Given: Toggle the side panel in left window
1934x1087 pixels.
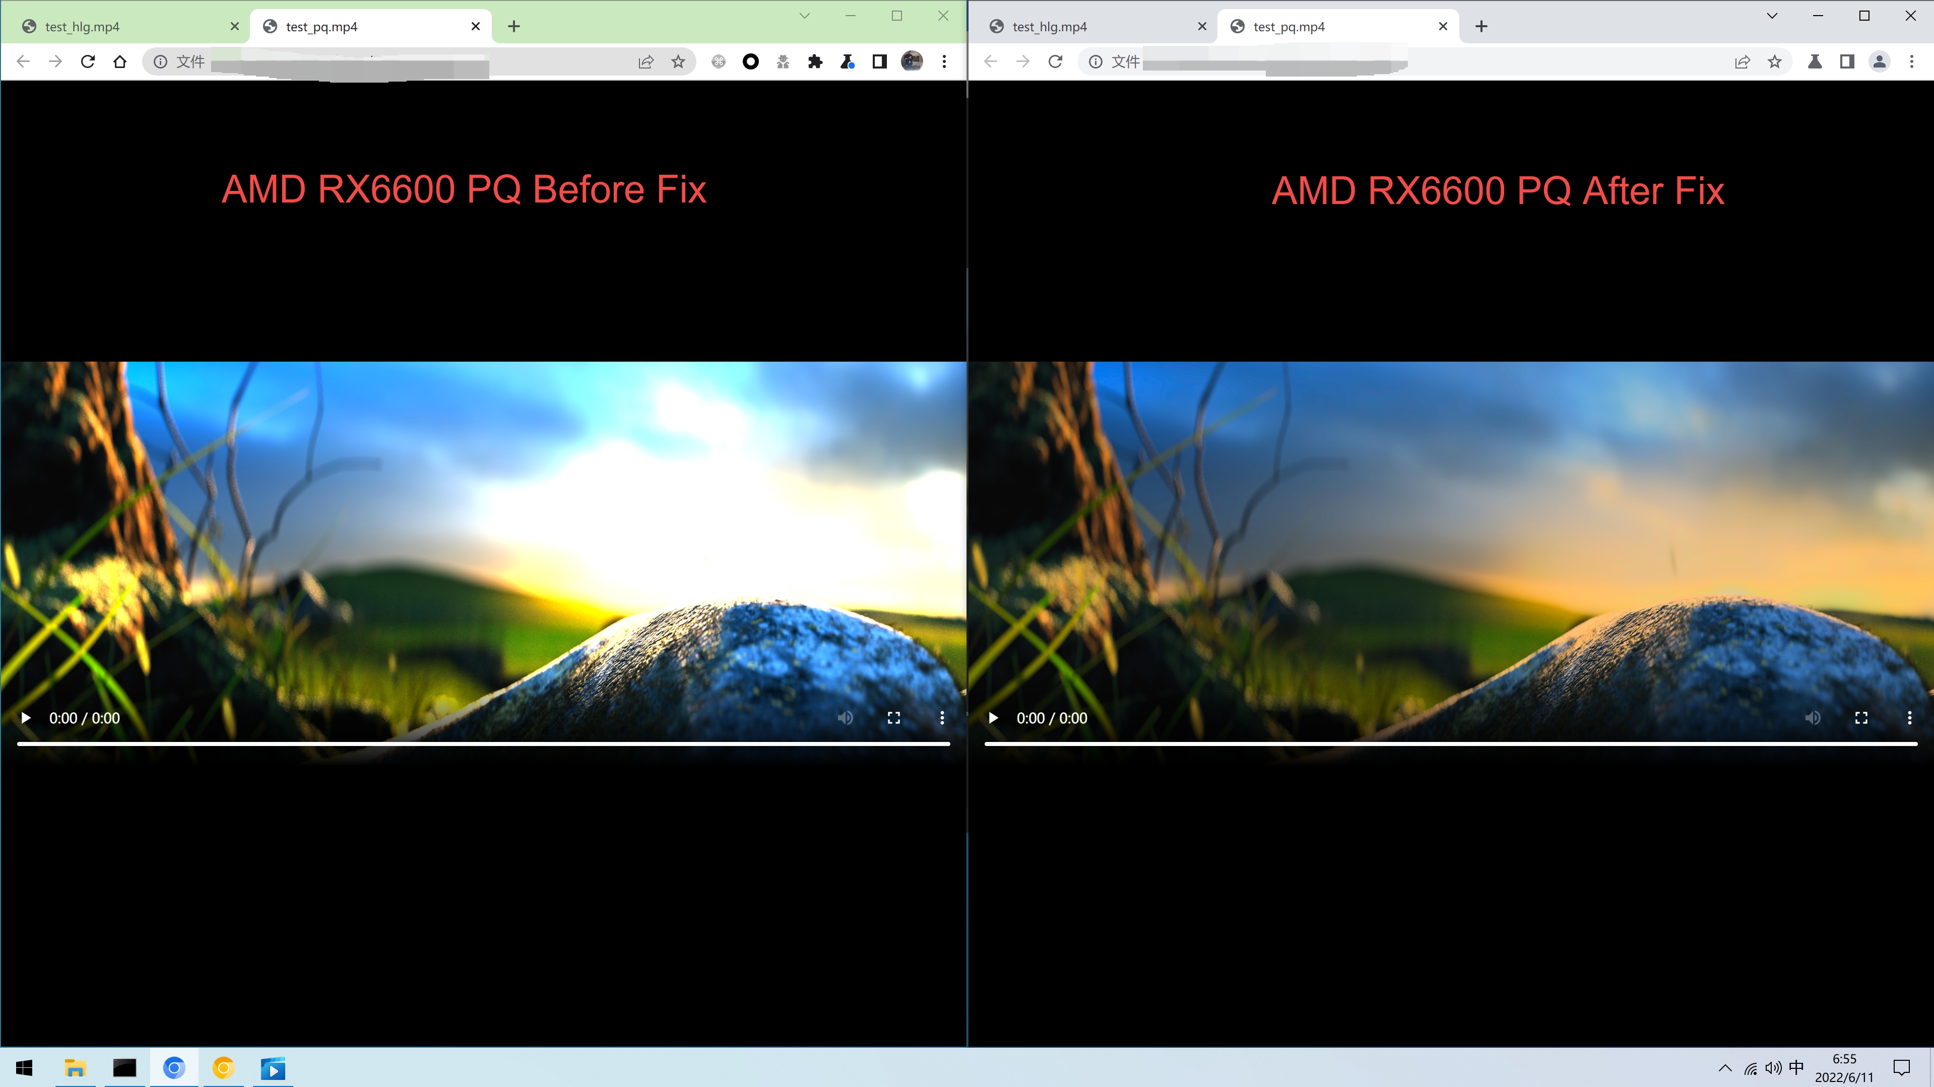Looking at the screenshot, I should [x=879, y=61].
